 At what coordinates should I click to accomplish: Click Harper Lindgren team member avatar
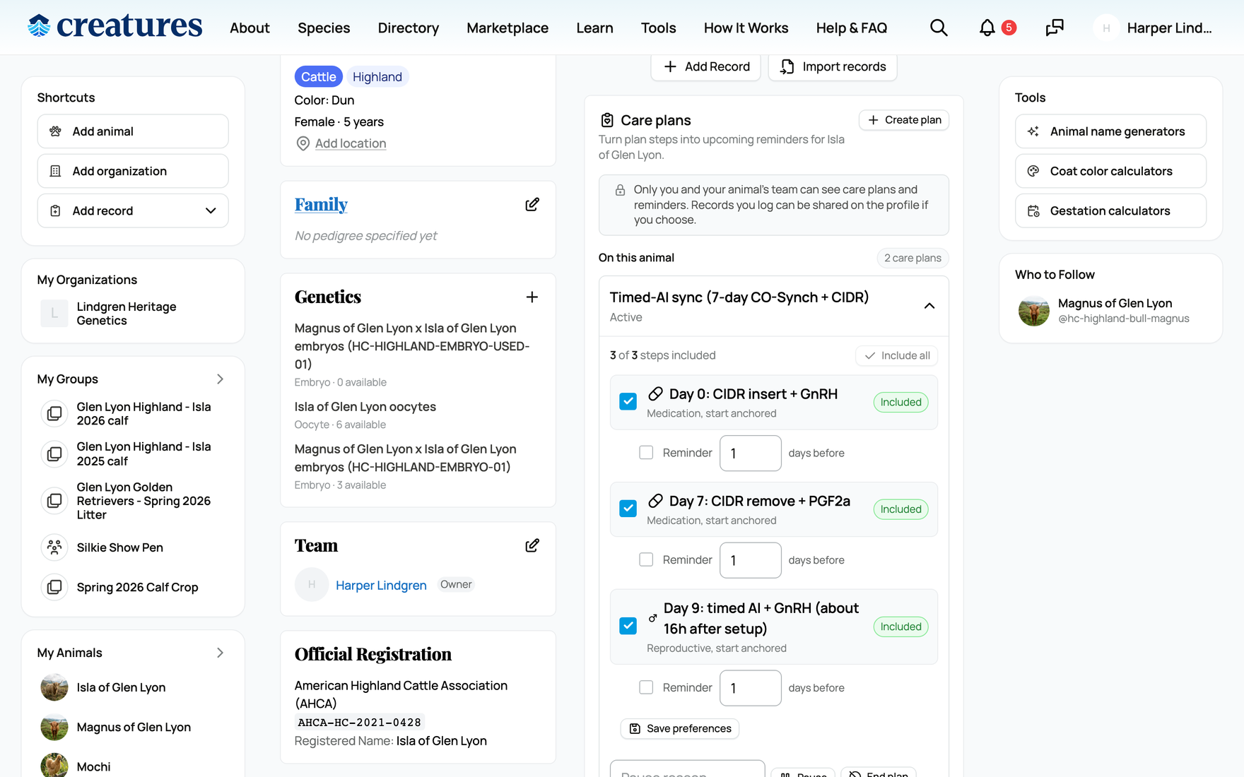click(x=312, y=584)
